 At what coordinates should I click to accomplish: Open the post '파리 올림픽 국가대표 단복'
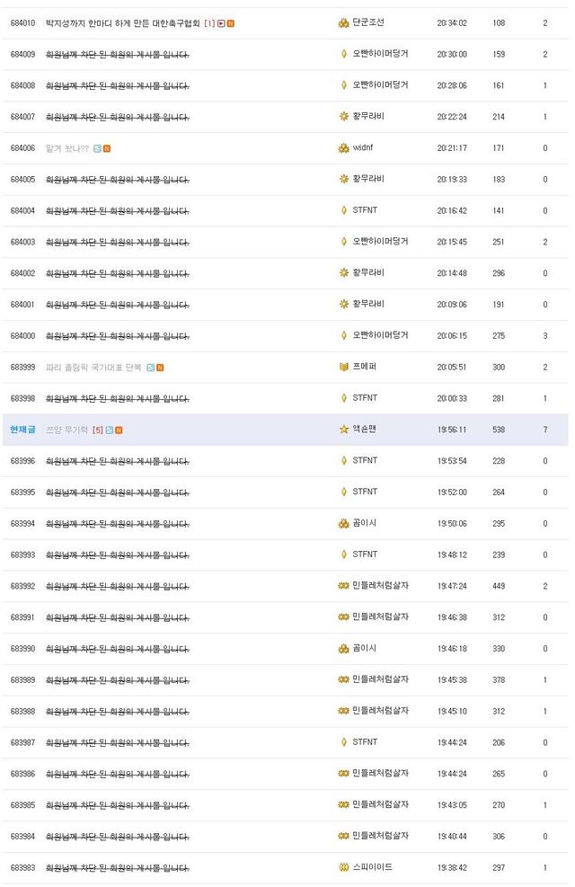click(x=94, y=368)
